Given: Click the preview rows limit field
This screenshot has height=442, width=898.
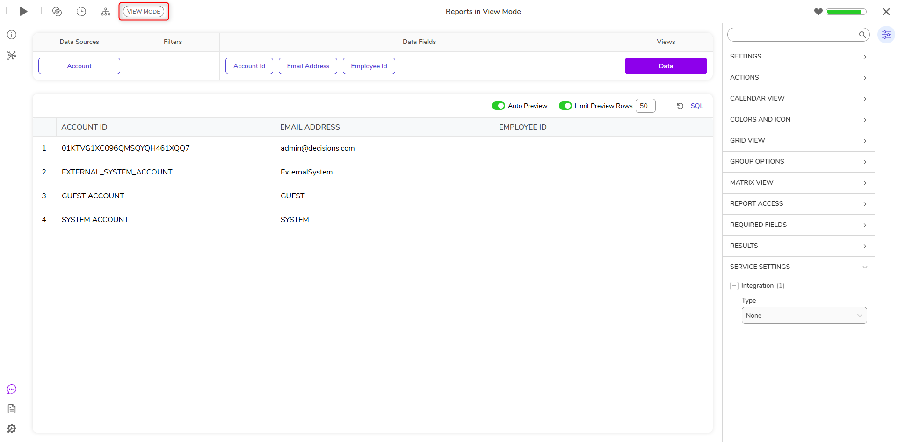Looking at the screenshot, I should point(645,106).
